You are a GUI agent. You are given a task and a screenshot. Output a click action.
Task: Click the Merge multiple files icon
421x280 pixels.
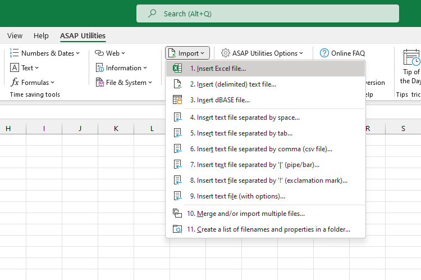pos(177,213)
